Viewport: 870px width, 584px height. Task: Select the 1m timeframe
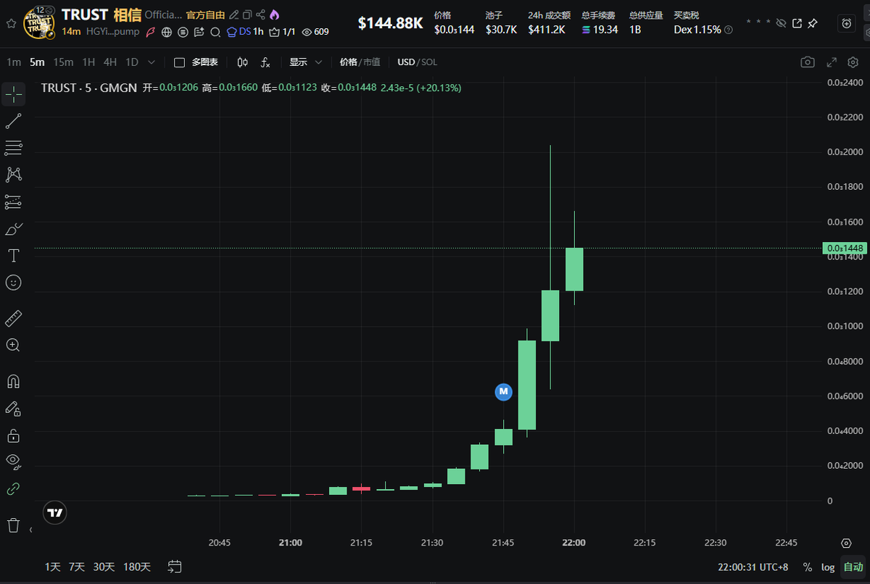(x=14, y=62)
